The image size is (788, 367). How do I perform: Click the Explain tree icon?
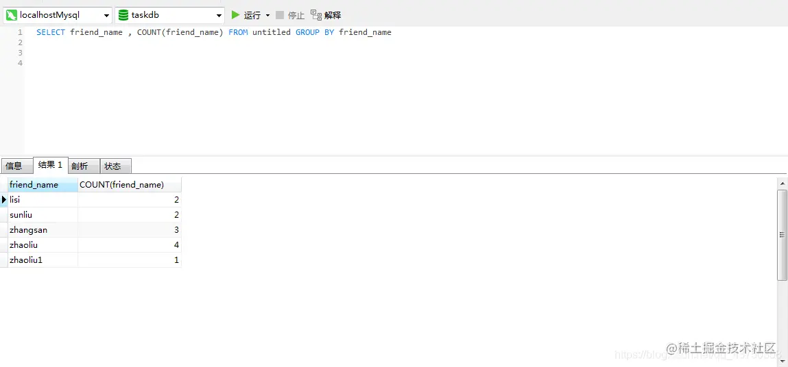(x=315, y=15)
